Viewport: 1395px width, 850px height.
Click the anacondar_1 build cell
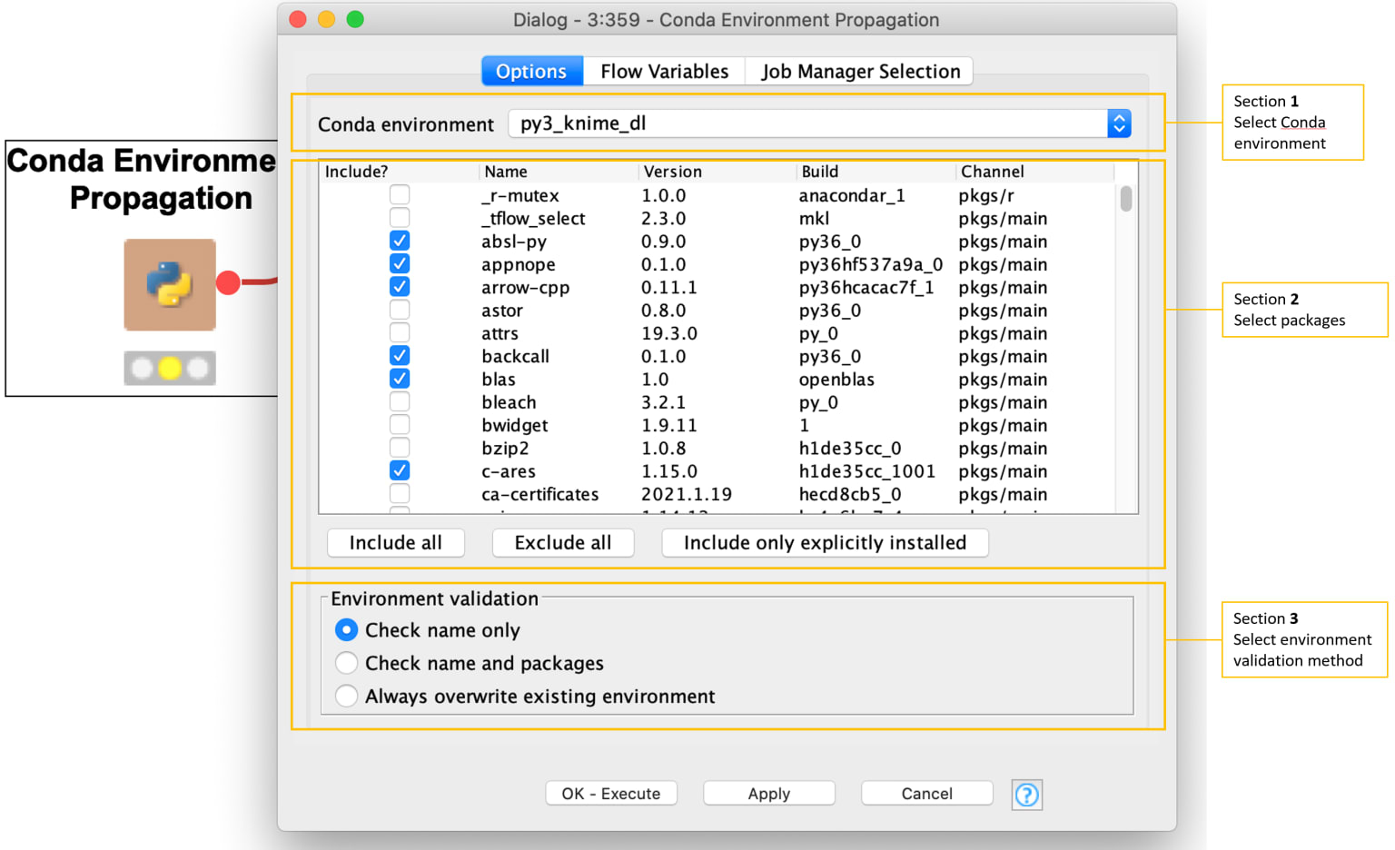852,196
